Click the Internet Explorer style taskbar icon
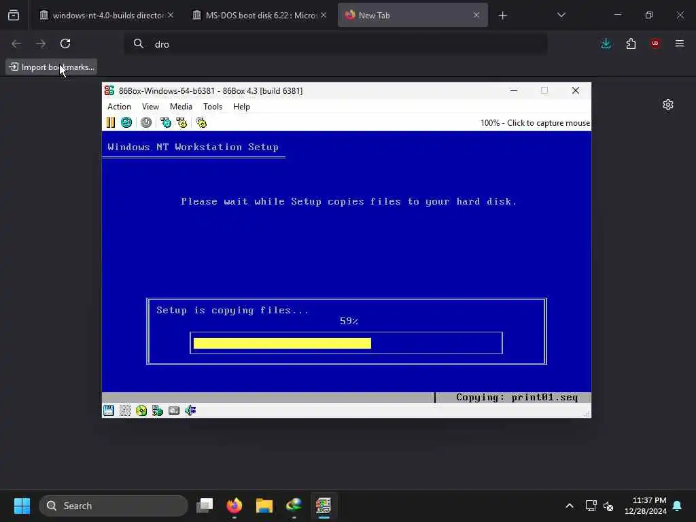This screenshot has height=522, width=696. (294, 506)
